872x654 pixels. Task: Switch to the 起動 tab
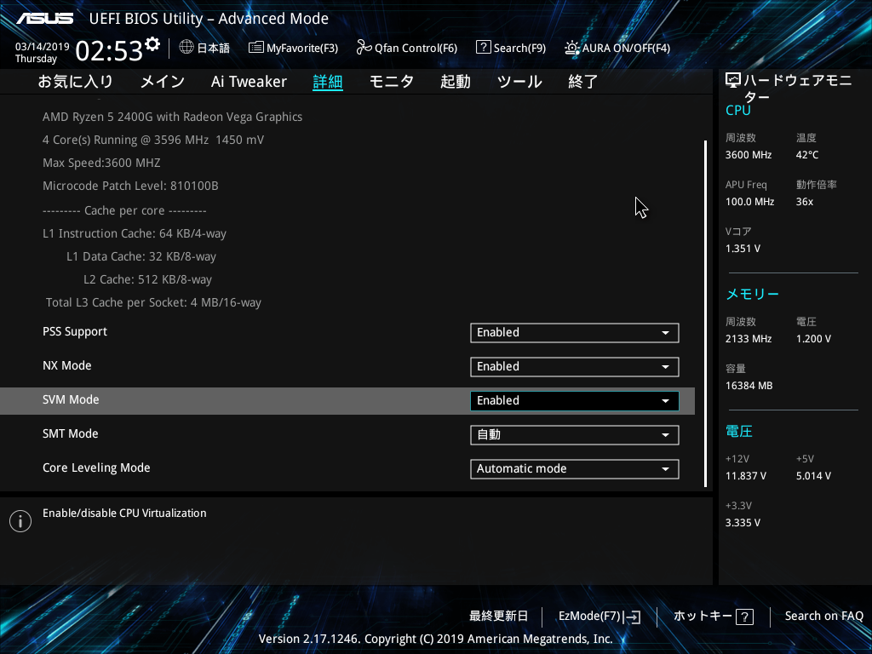[456, 82]
